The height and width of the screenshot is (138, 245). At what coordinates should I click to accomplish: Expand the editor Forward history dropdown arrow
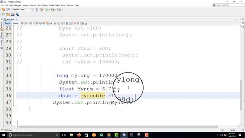(33, 23)
